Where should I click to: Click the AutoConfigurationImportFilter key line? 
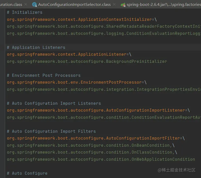coord(96,138)
